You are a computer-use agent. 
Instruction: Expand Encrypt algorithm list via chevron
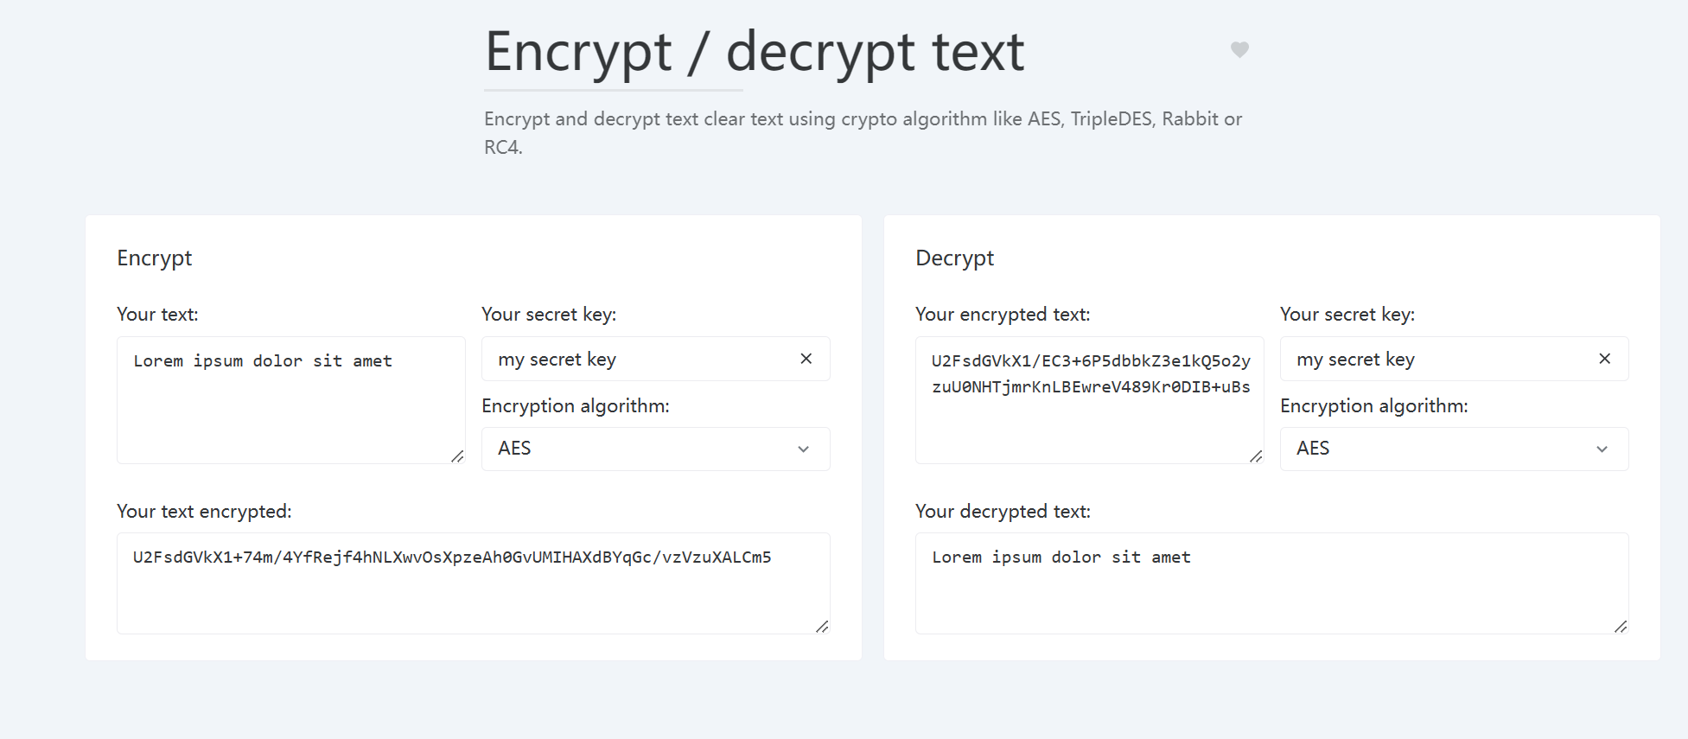coord(803,449)
